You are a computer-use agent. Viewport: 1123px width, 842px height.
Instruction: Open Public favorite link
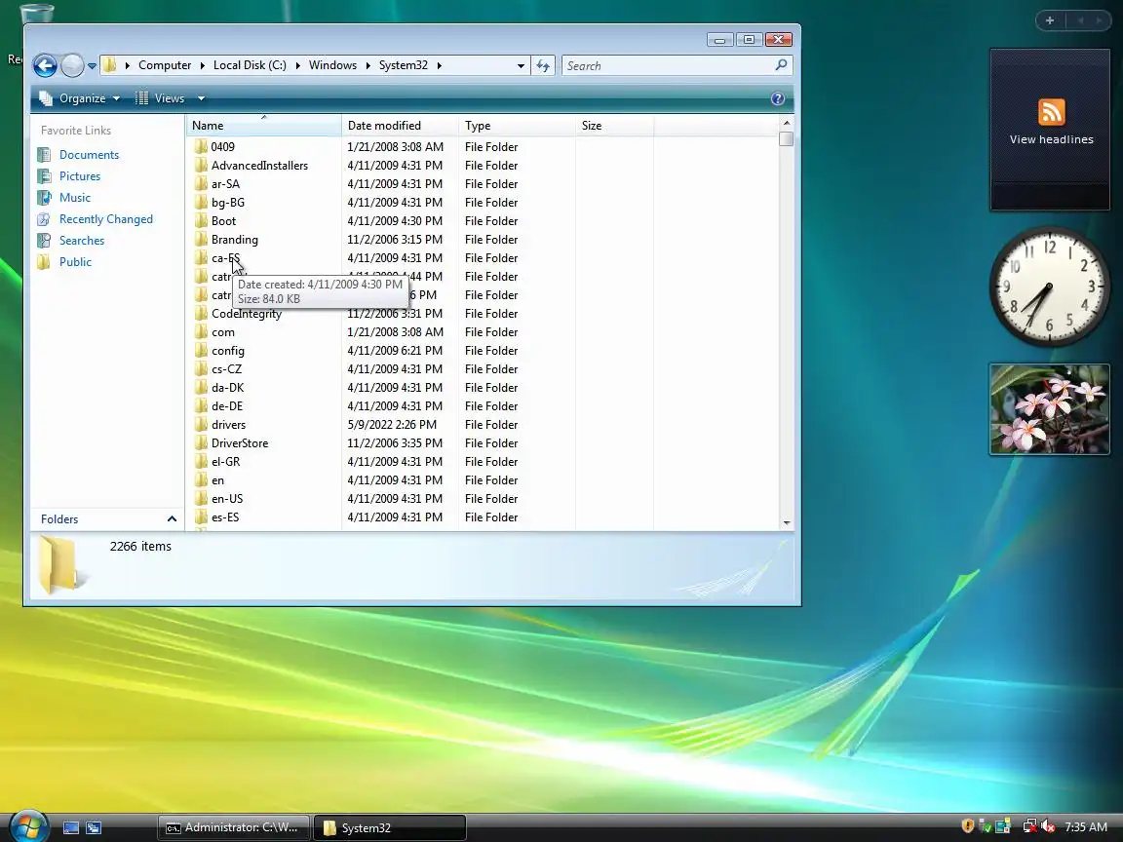click(75, 262)
